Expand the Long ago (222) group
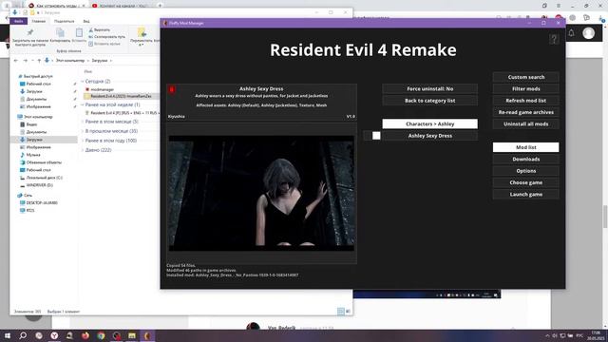 coord(83,150)
